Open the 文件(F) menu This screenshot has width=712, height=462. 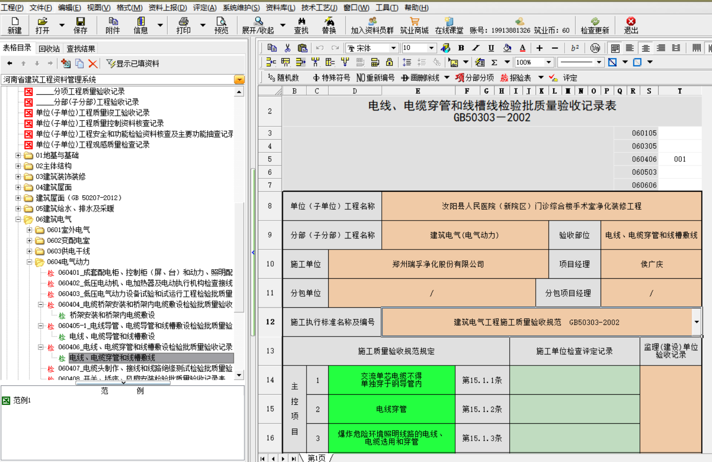point(41,8)
